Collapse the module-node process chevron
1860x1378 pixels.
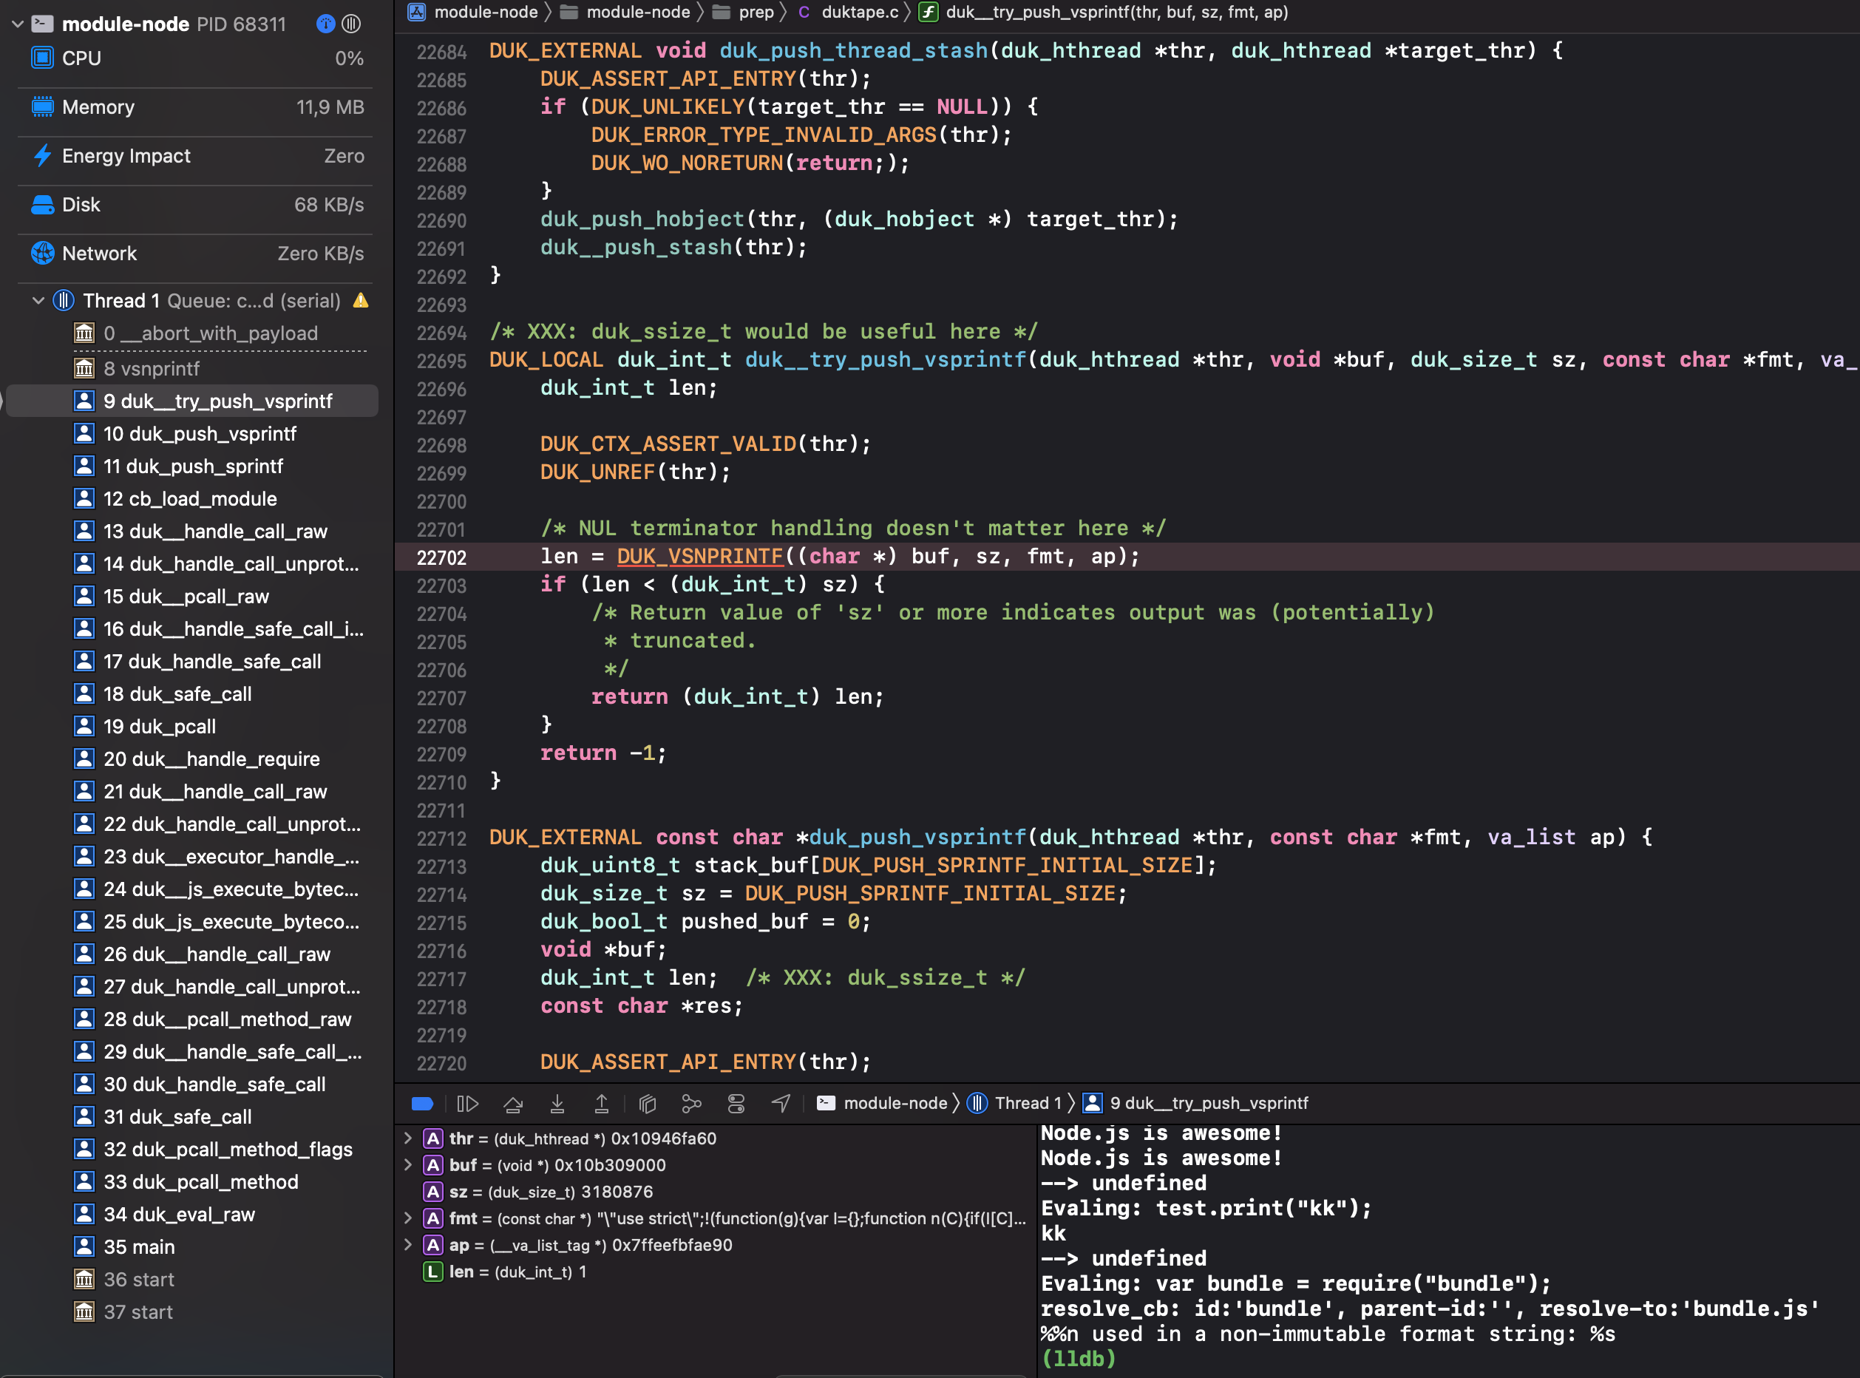[x=18, y=24]
